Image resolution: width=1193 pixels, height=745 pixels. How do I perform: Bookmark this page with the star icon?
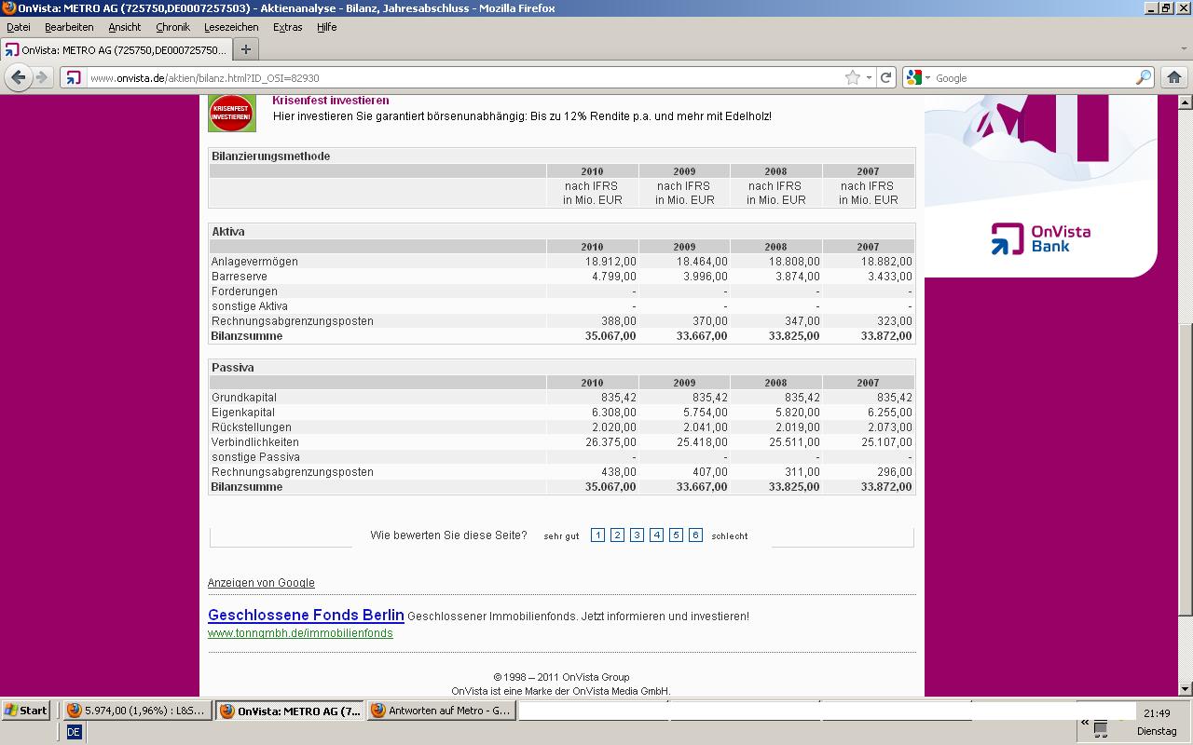tap(852, 77)
